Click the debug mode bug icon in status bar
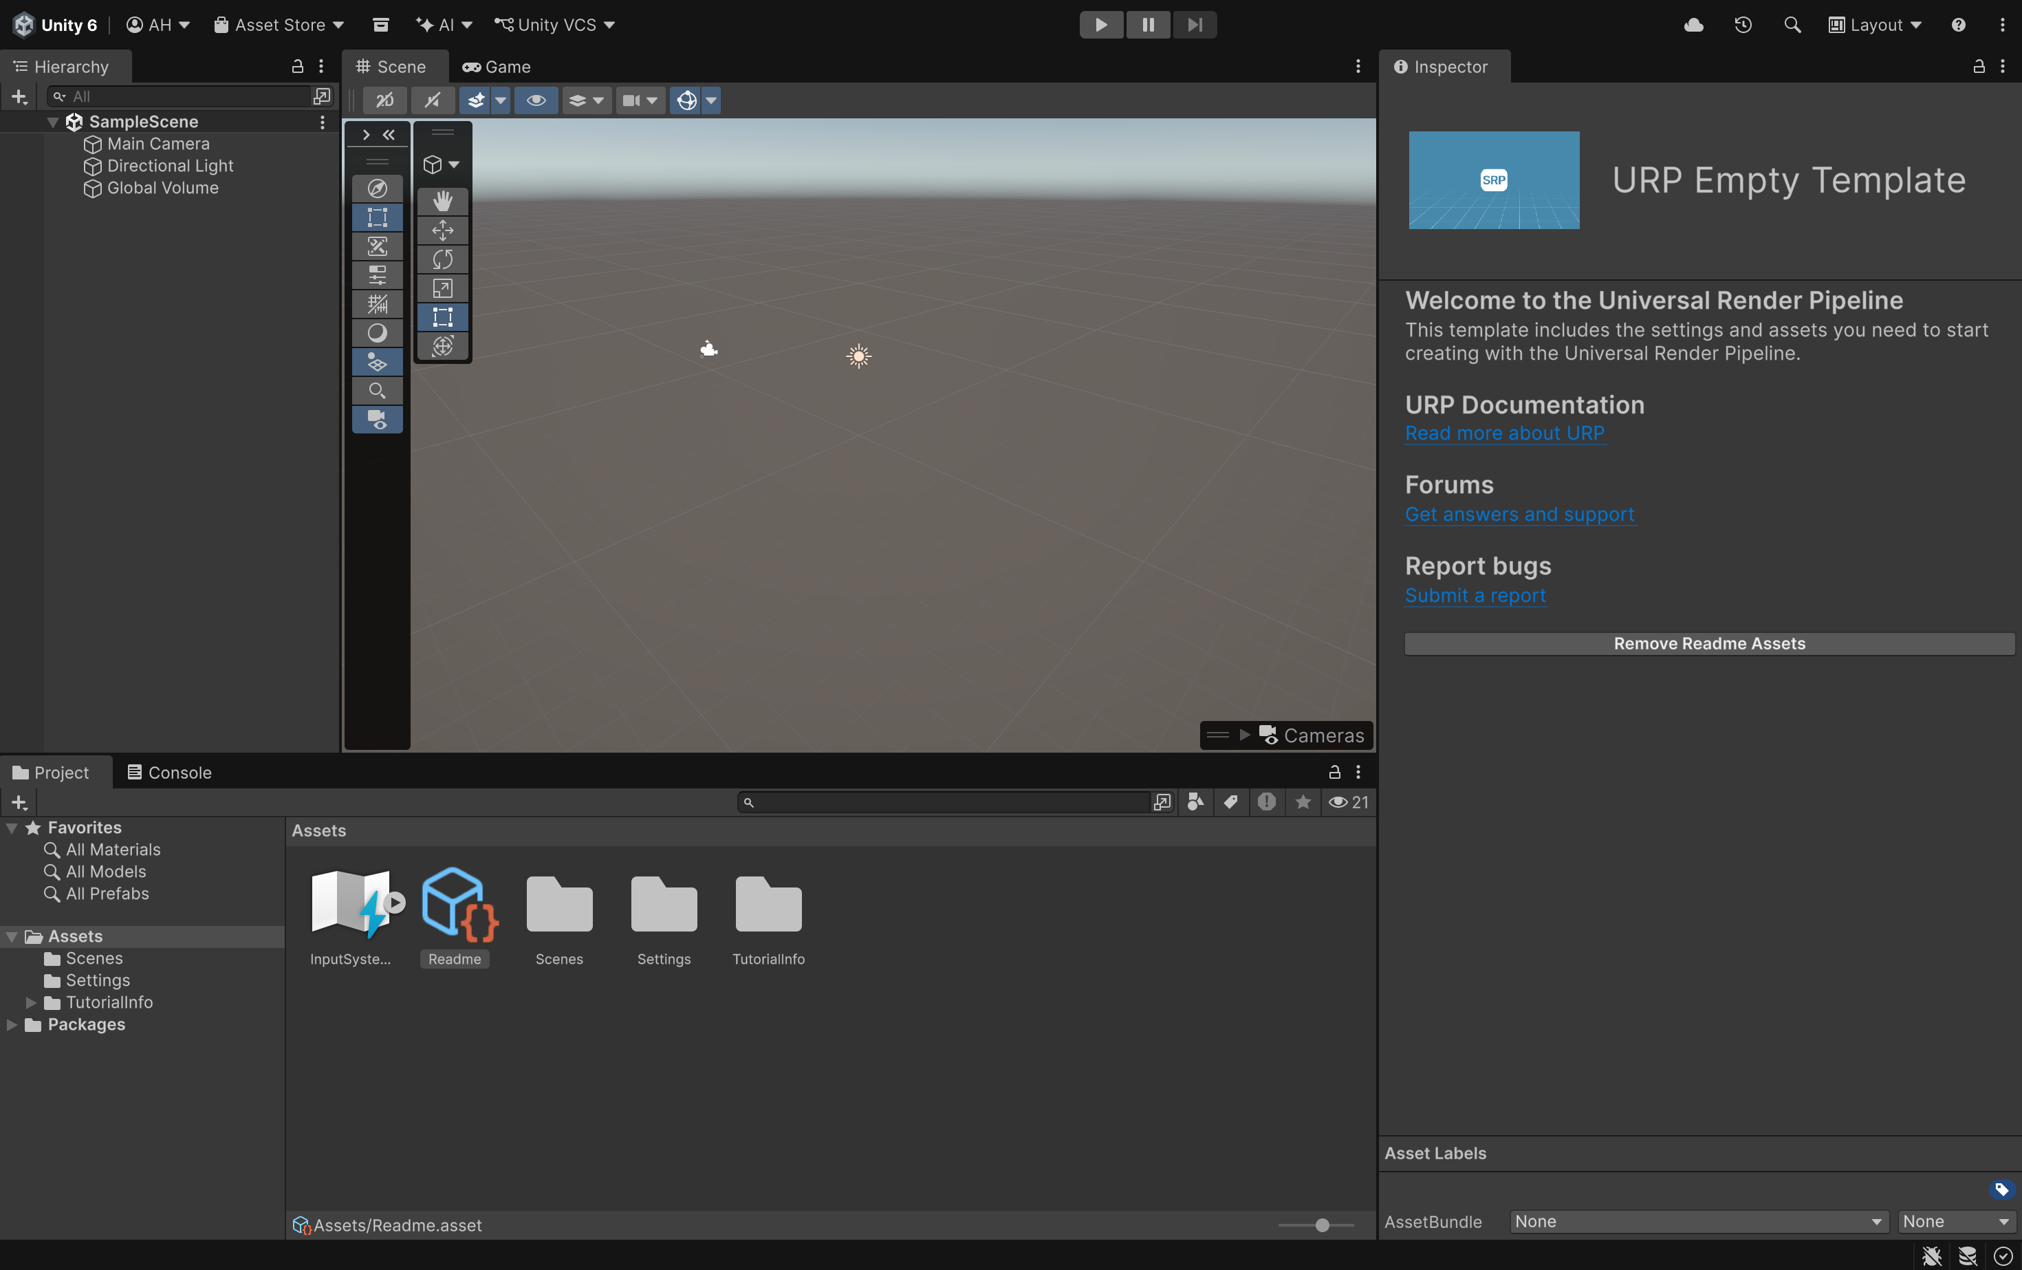Viewport: 2022px width, 1270px height. pyautogui.click(x=1932, y=1256)
